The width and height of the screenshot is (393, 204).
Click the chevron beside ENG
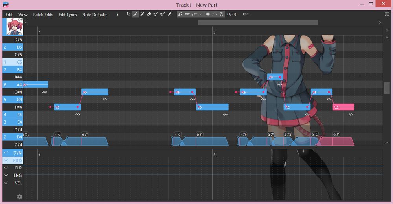pos(6,175)
